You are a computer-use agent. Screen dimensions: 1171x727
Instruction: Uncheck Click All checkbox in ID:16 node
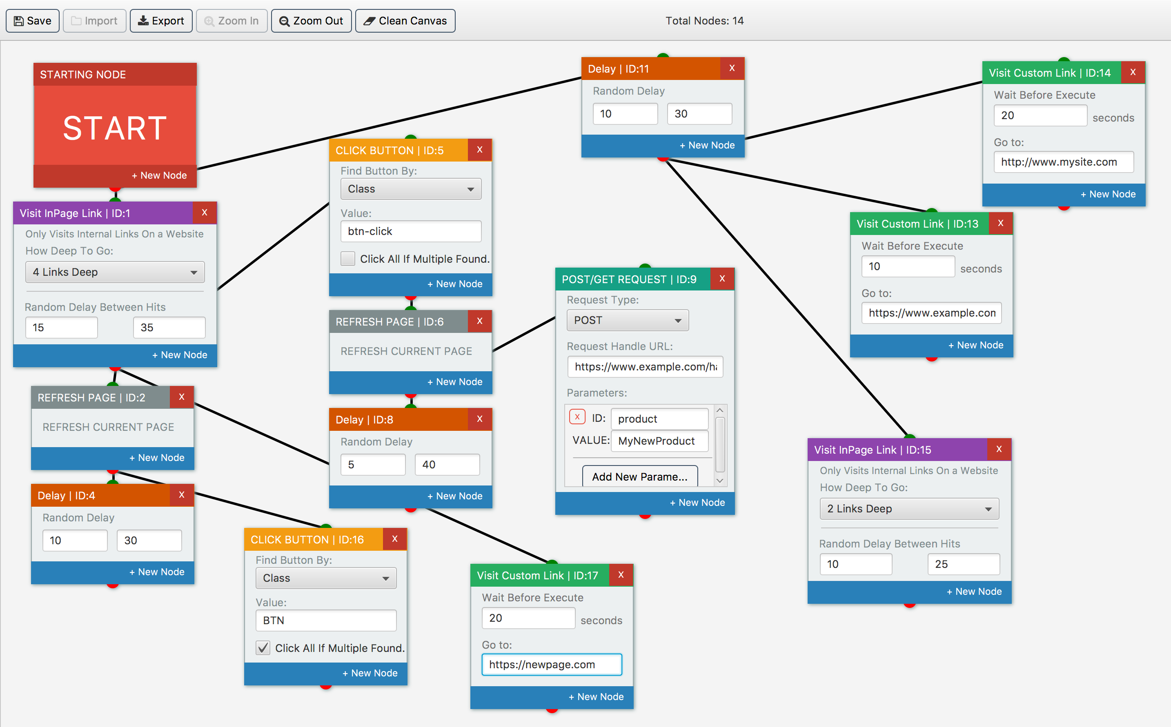(x=263, y=648)
